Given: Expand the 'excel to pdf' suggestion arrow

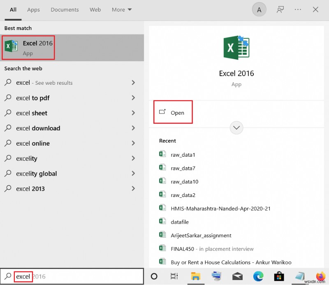Looking at the screenshot, I should point(133,98).
